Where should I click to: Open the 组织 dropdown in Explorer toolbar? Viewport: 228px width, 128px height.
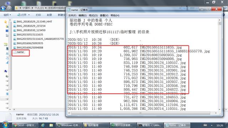point(7,15)
